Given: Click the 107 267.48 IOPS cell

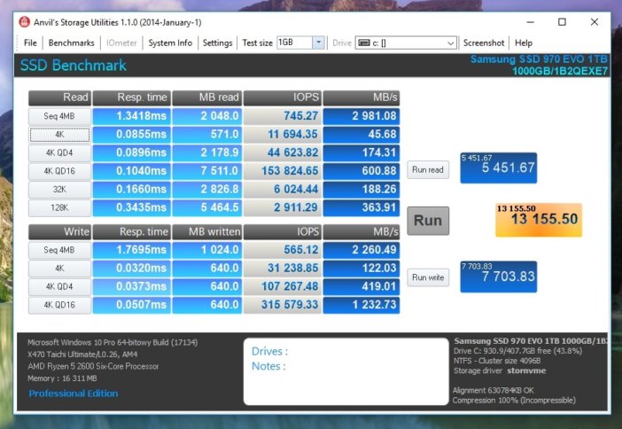Looking at the screenshot, I should 283,286.
